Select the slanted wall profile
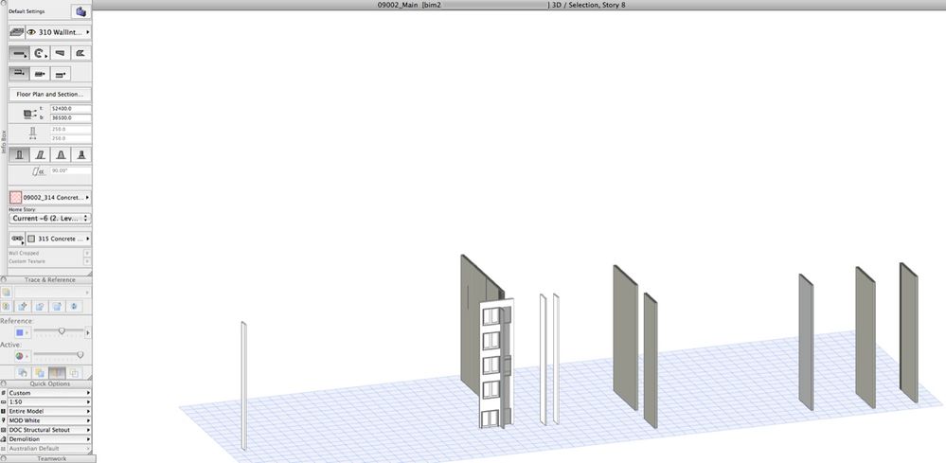 40,155
